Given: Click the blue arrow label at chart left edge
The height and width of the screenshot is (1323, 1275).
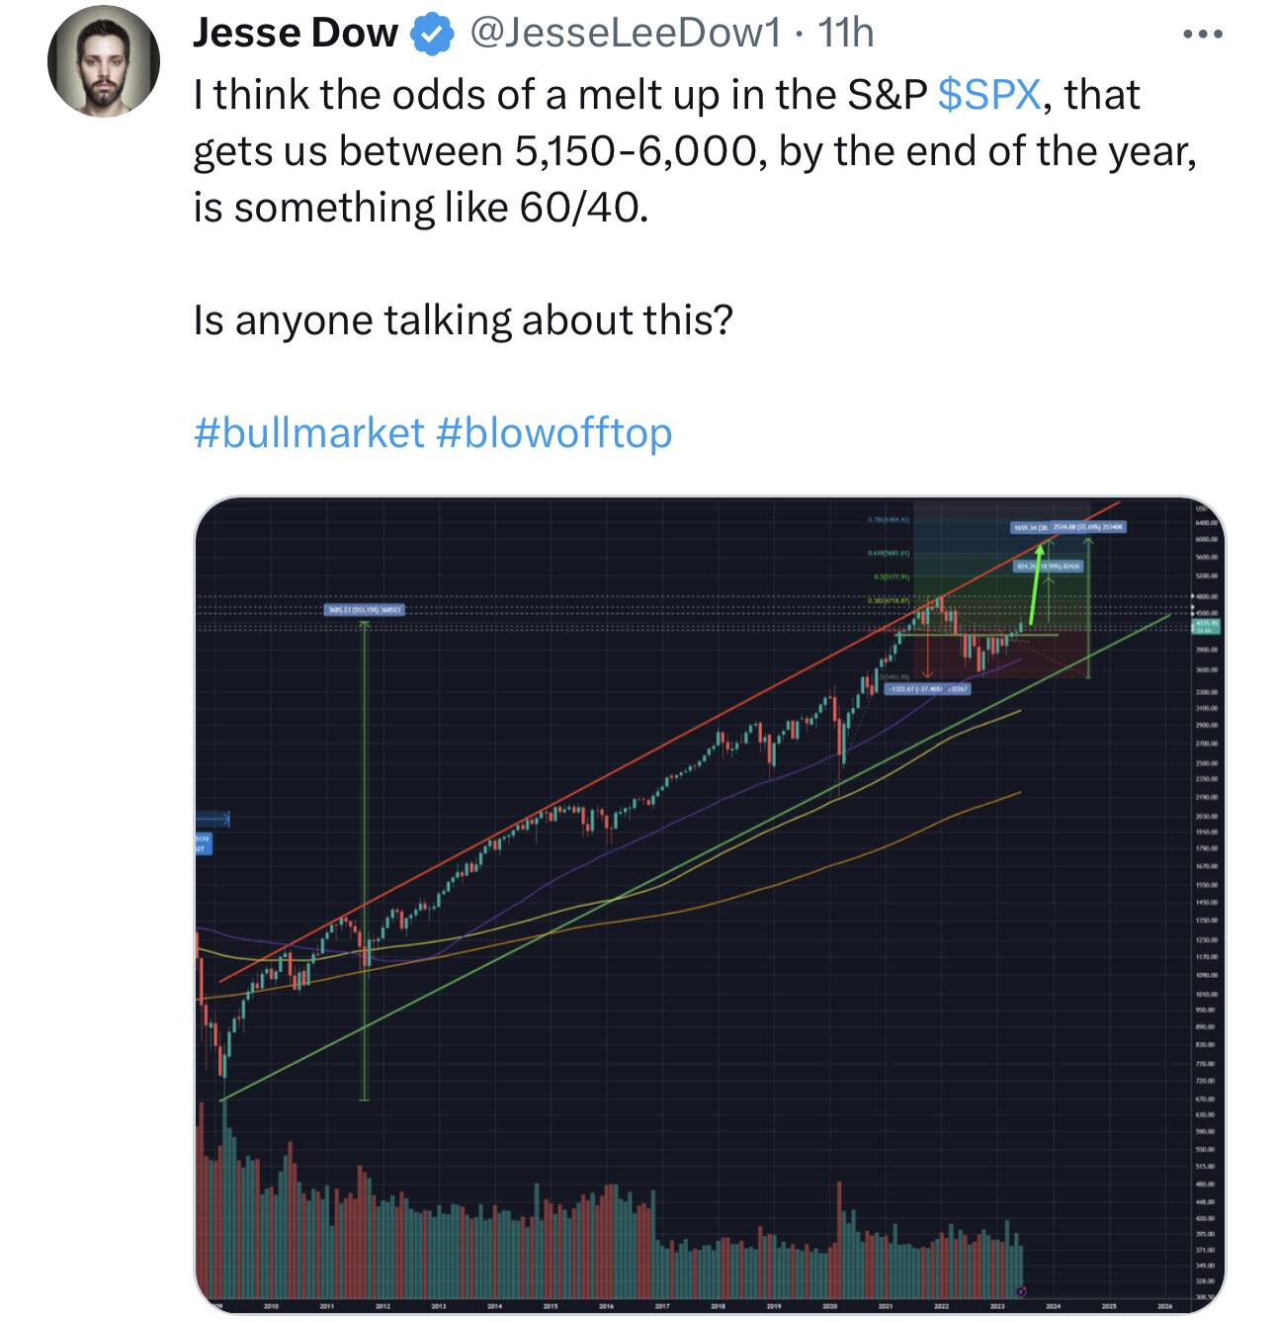Looking at the screenshot, I should [x=212, y=818].
